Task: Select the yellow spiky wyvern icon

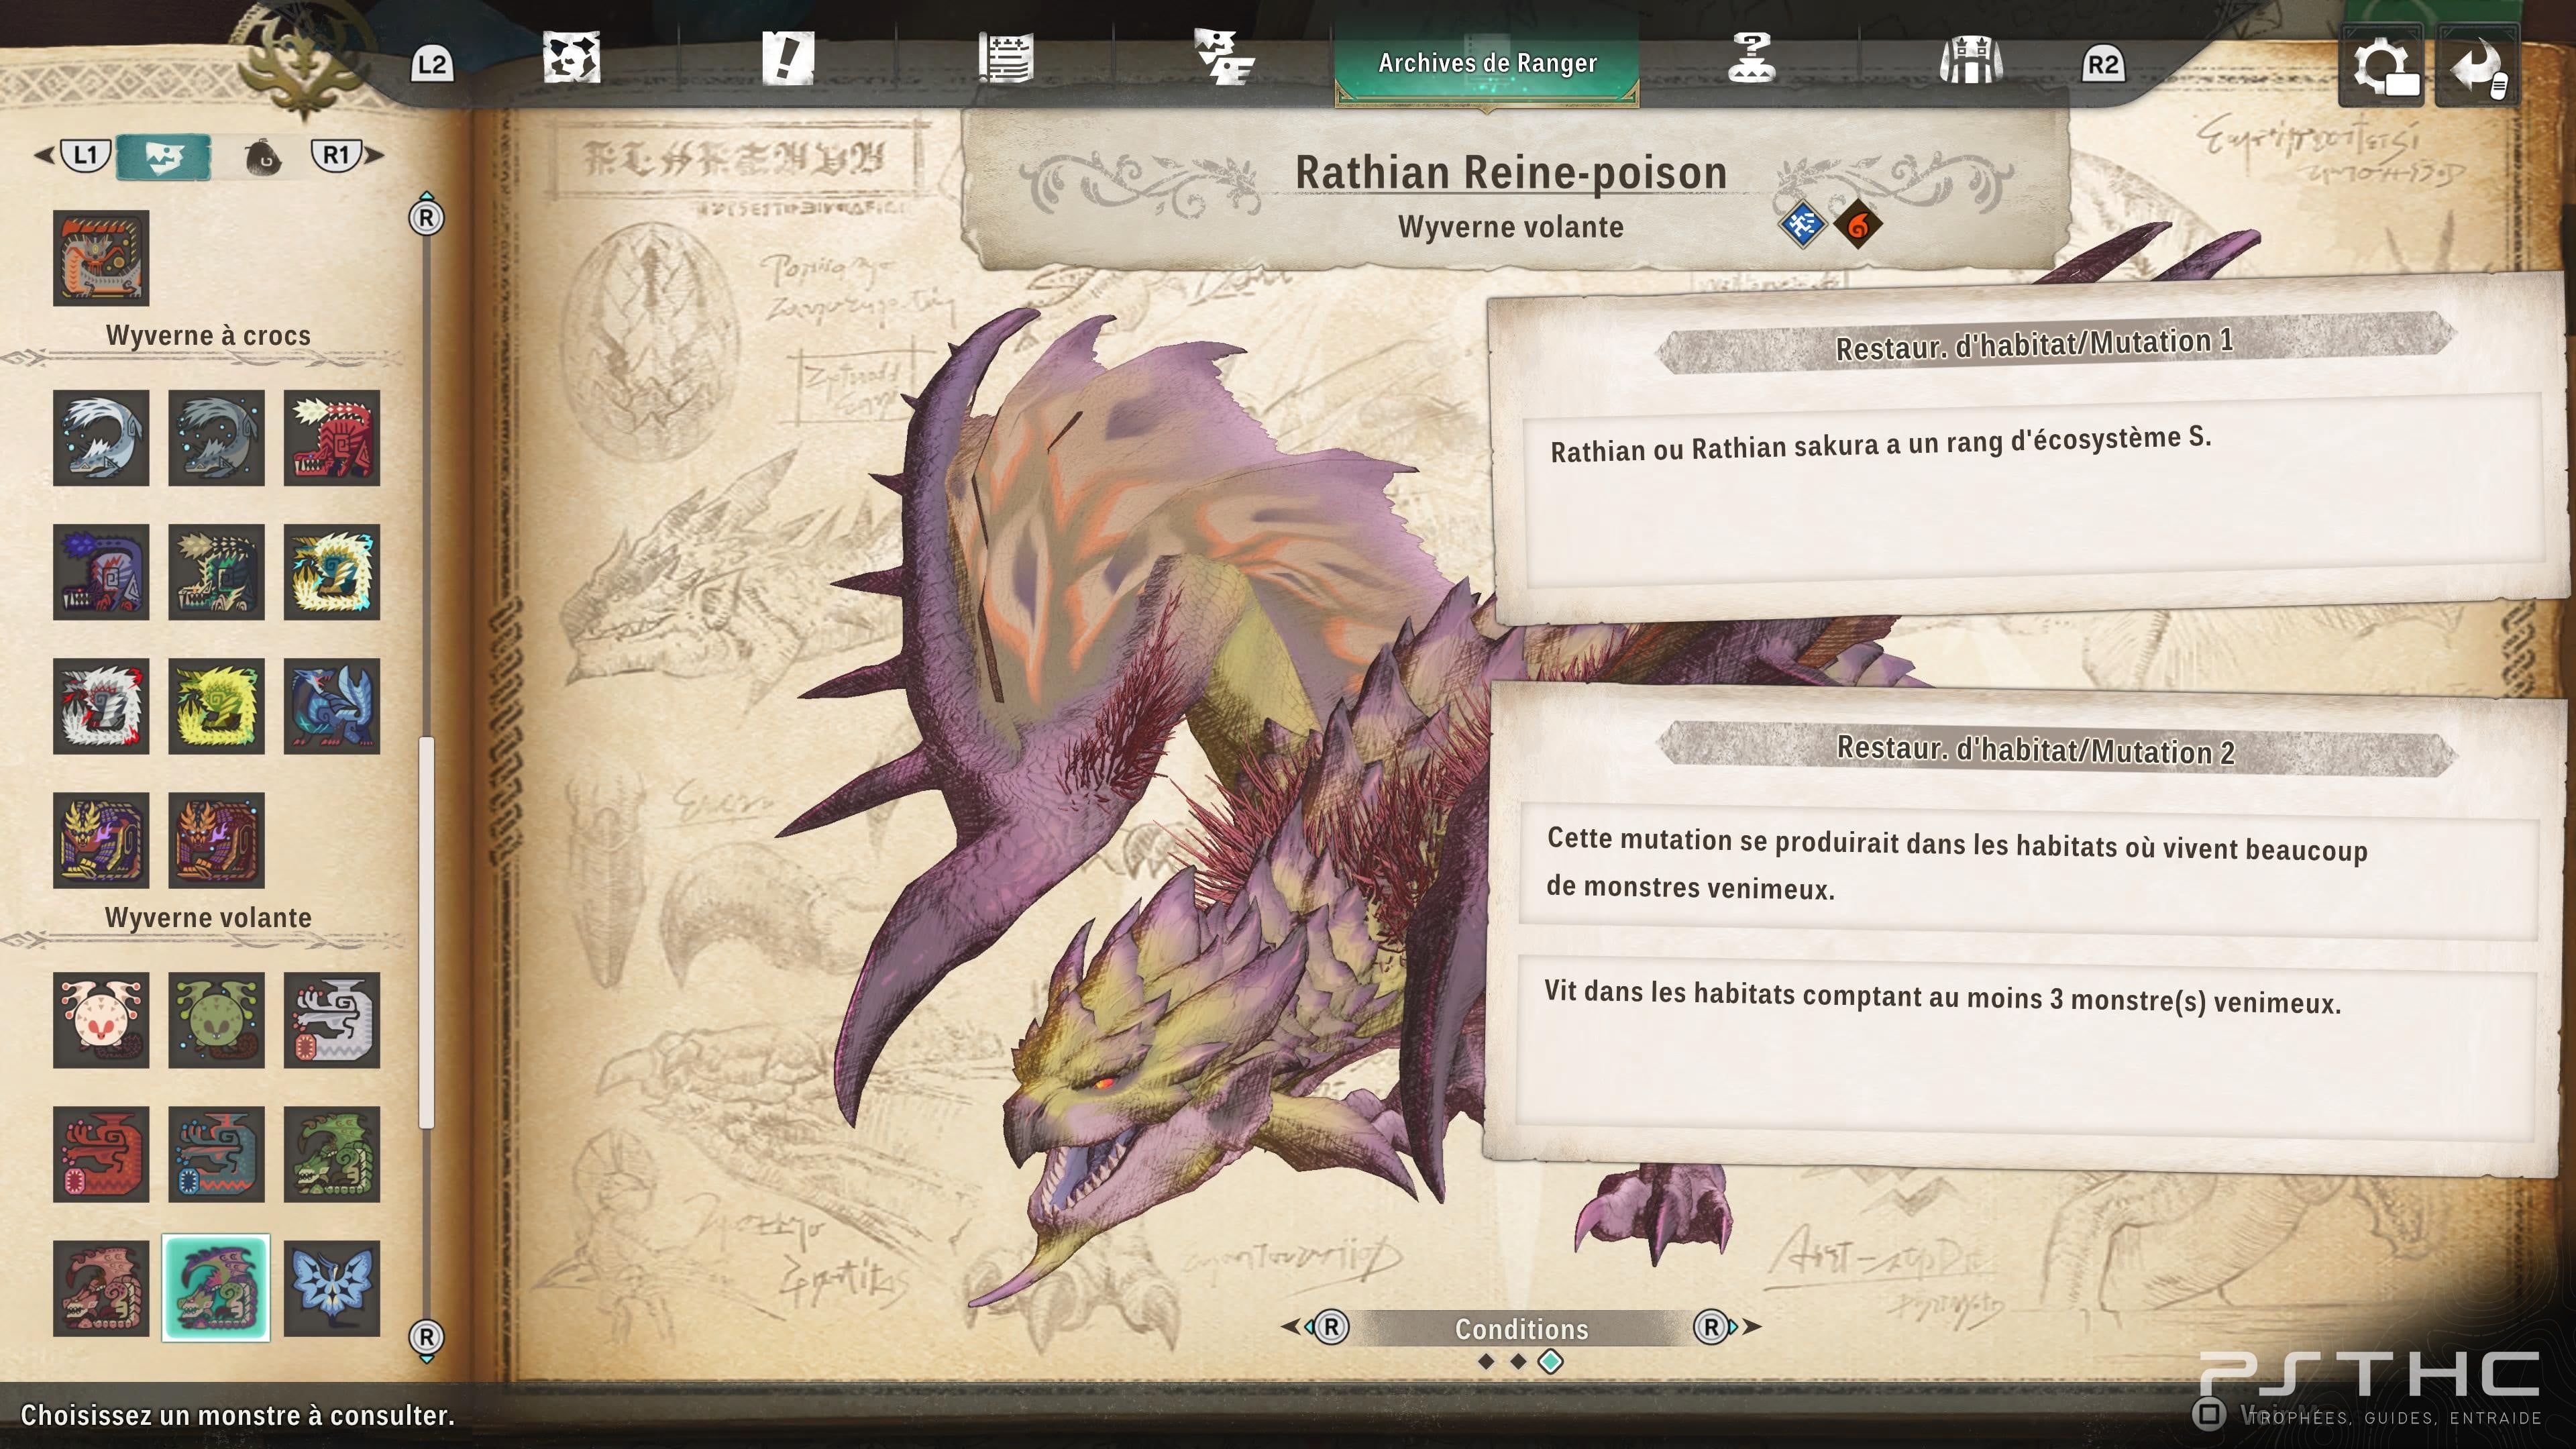Action: (x=216, y=706)
